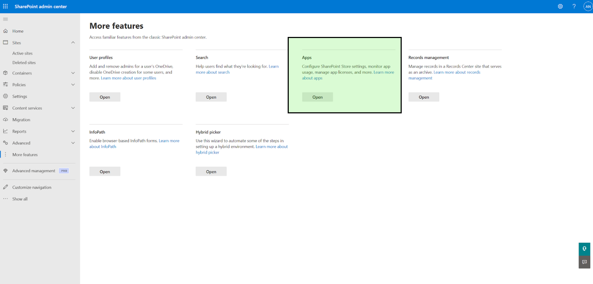
Task: Select Active sites in navigation
Action: (x=22, y=53)
